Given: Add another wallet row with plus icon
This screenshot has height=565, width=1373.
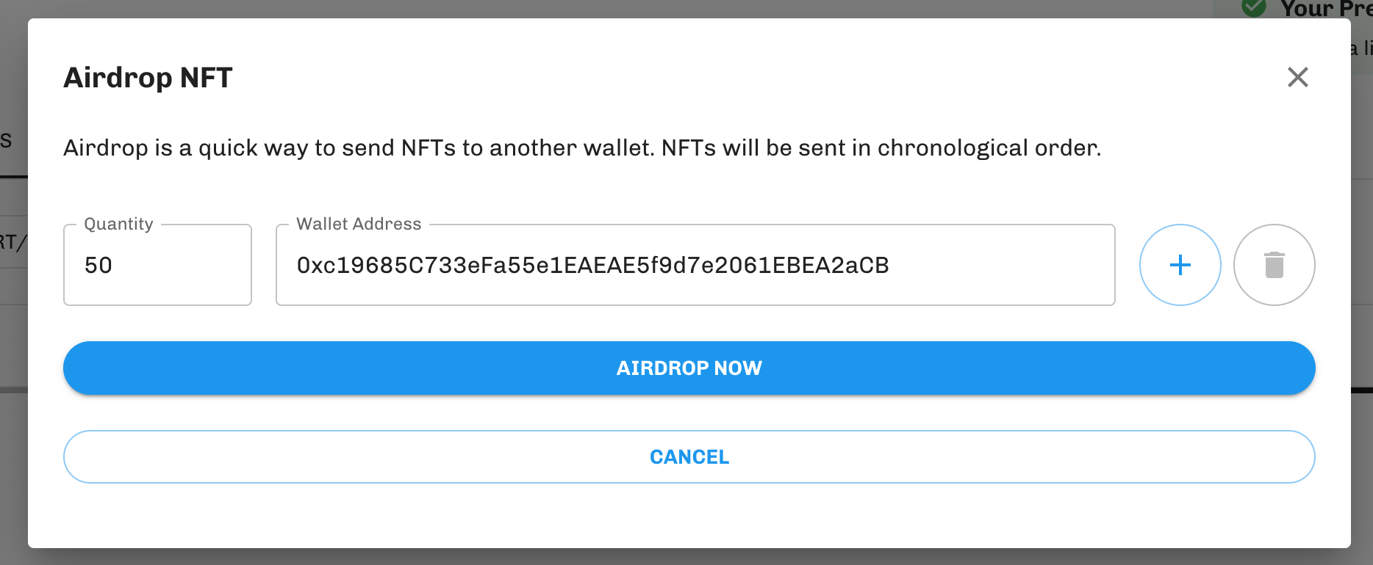Looking at the screenshot, I should click(1180, 265).
